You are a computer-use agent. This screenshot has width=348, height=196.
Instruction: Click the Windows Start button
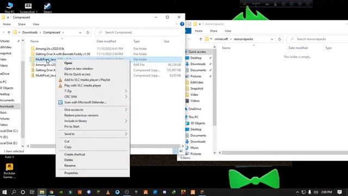pyautogui.click(x=4, y=192)
